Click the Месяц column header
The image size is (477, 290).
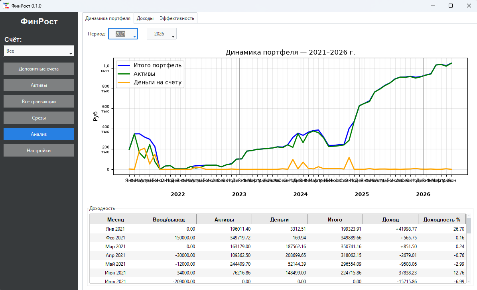116,219
